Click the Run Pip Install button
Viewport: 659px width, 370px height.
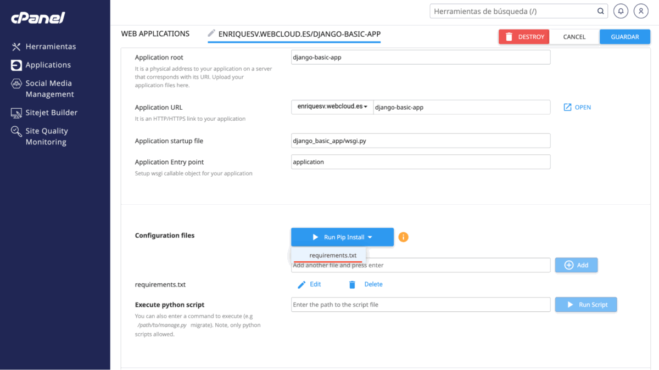click(x=342, y=237)
